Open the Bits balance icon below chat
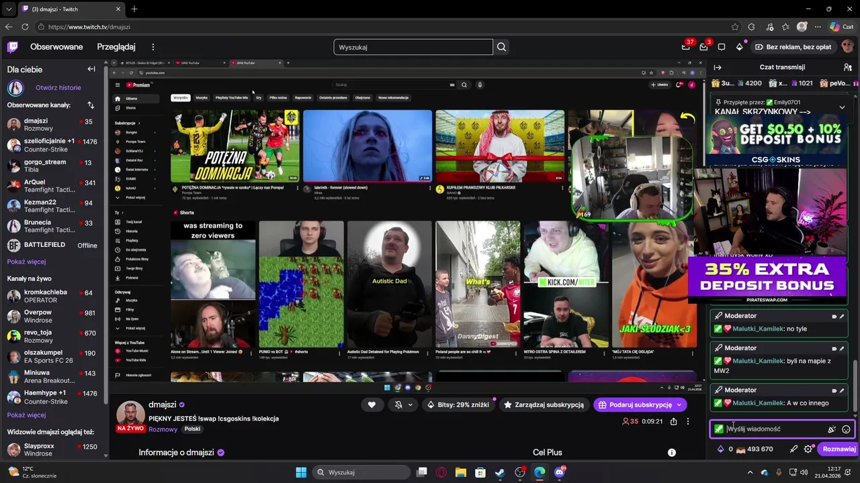Screen dimensions: 860x483 tap(721, 449)
